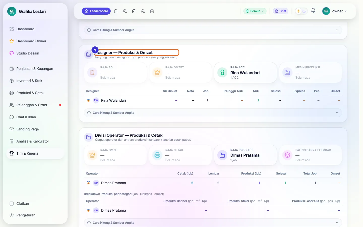Open Chat & Iklan menu
The height and width of the screenshot is (227, 363).
35,117
